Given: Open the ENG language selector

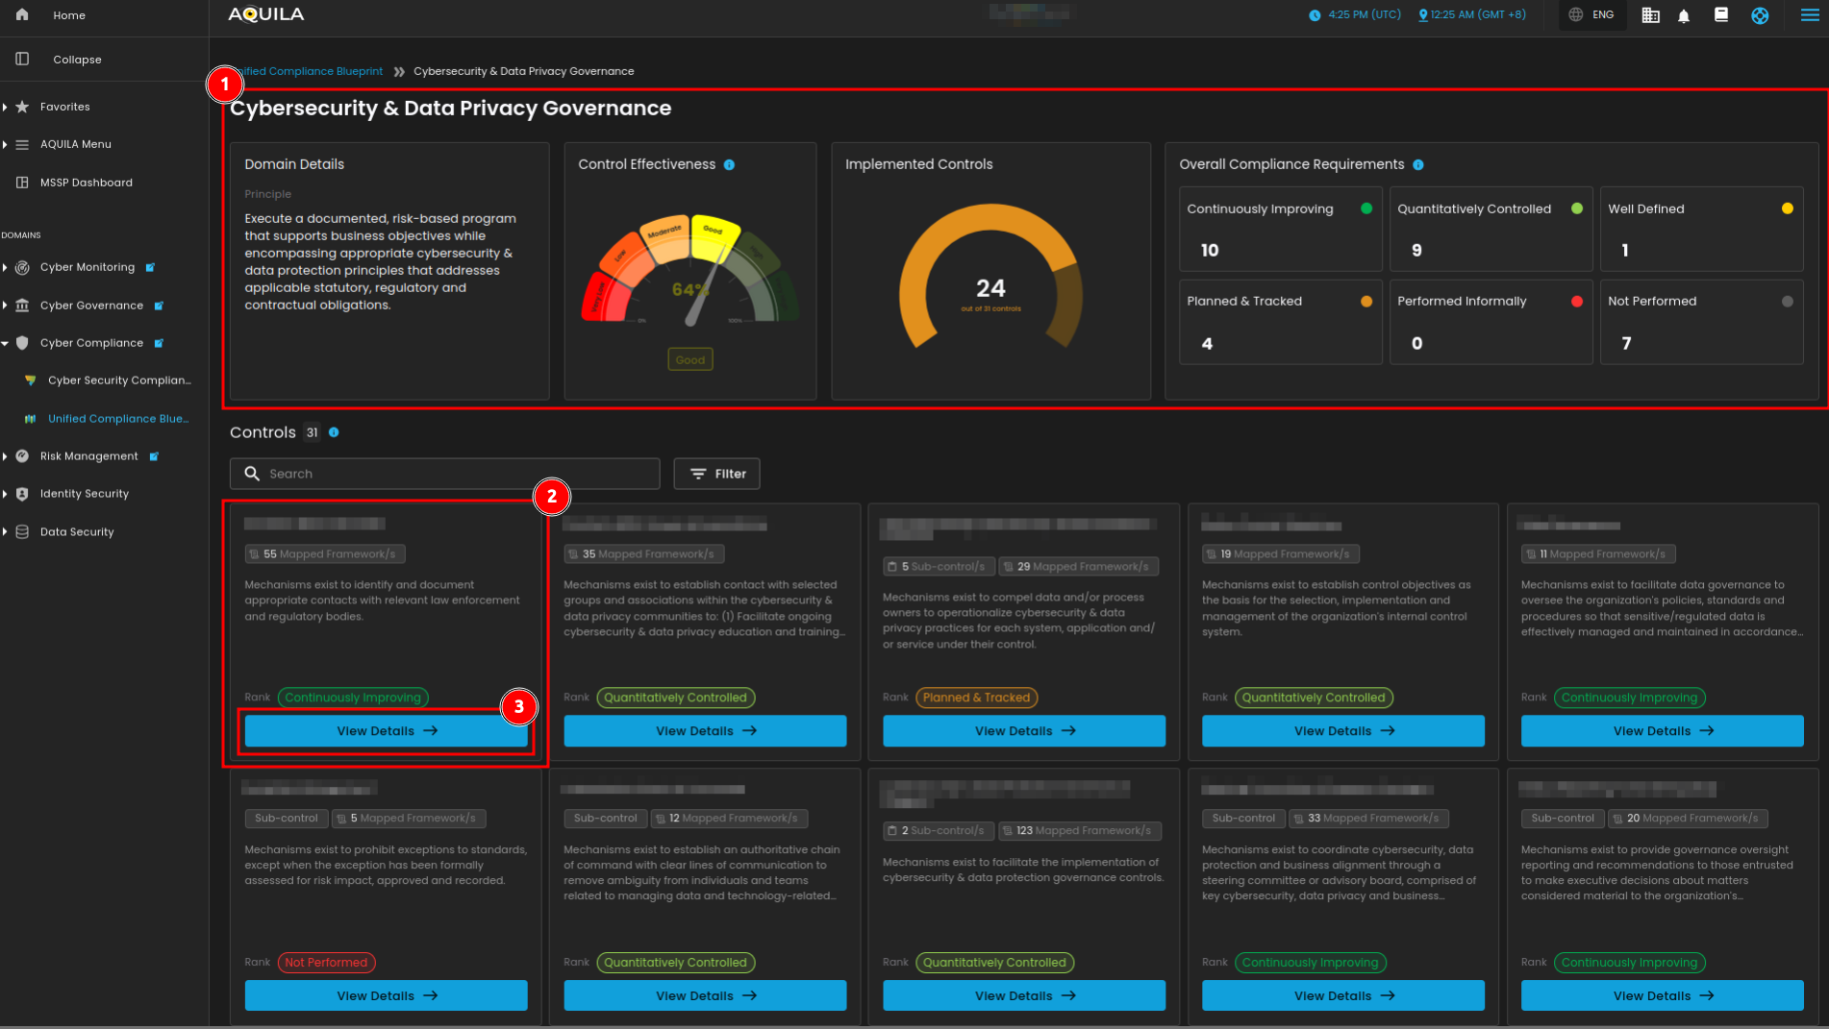Looking at the screenshot, I should click(1592, 15).
